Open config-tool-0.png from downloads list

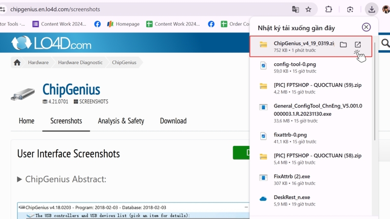coord(311,67)
